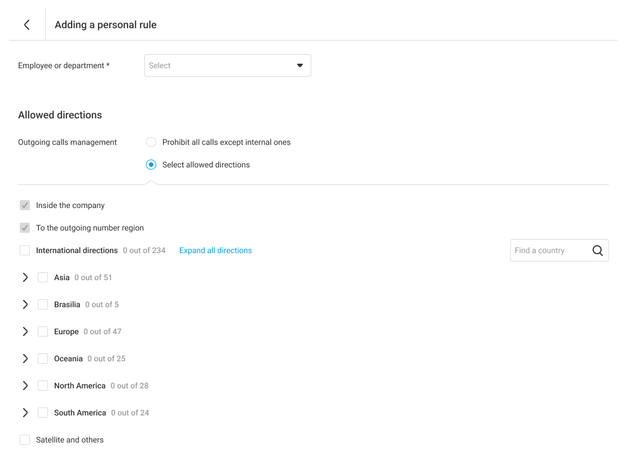Expand the South America region chevron
The image size is (627, 469).
[x=25, y=413]
